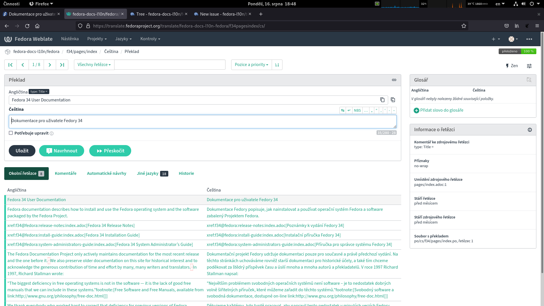Insert the horizontal ellipsis character
The height and width of the screenshot is (306, 544).
[x=366, y=110]
